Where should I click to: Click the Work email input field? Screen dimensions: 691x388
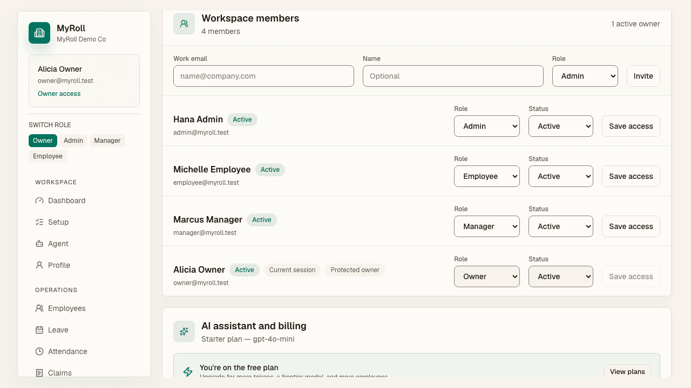click(263, 76)
